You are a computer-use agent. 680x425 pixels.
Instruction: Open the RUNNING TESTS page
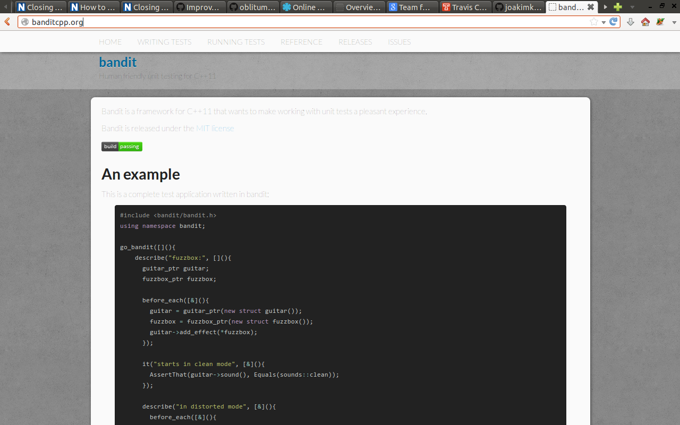(x=236, y=42)
